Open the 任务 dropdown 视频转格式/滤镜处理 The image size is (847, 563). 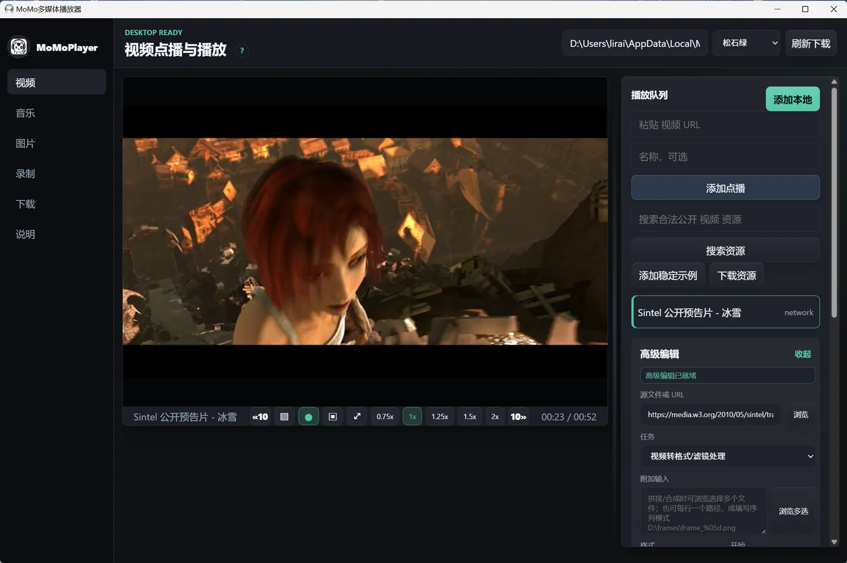[728, 456]
